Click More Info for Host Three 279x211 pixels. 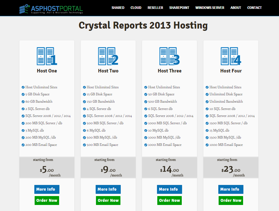(169, 189)
